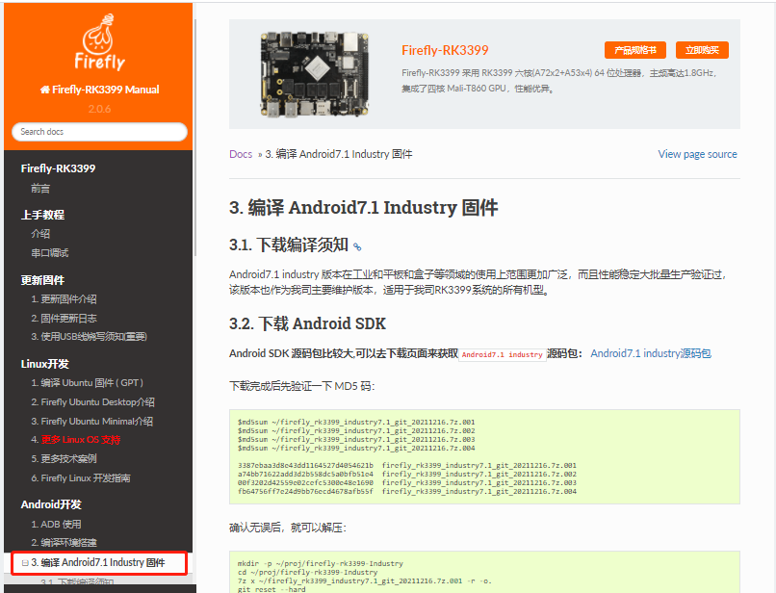Go to the Docs breadcrumb link
The width and height of the screenshot is (776, 593).
(x=241, y=154)
